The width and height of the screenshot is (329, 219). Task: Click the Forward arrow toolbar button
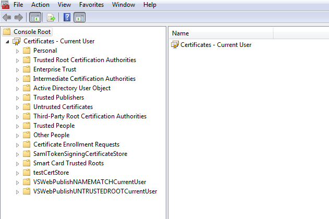point(19,17)
